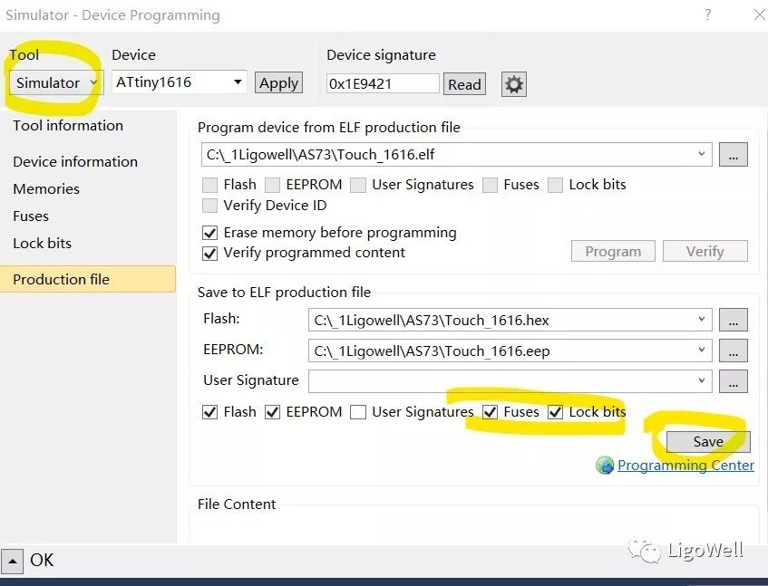The image size is (768, 586).
Task: Toggle Lock bits checkbox under Program device
Action: pyautogui.click(x=555, y=185)
